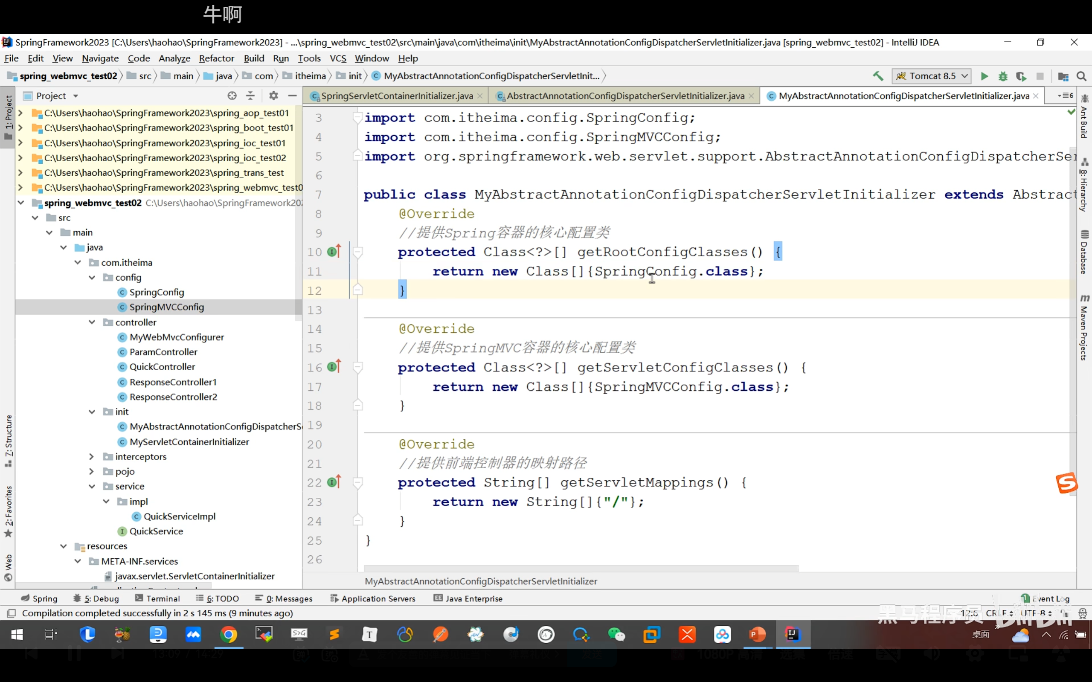This screenshot has height=682, width=1092.
Task: Collapse the resources folder
Action: click(64, 546)
